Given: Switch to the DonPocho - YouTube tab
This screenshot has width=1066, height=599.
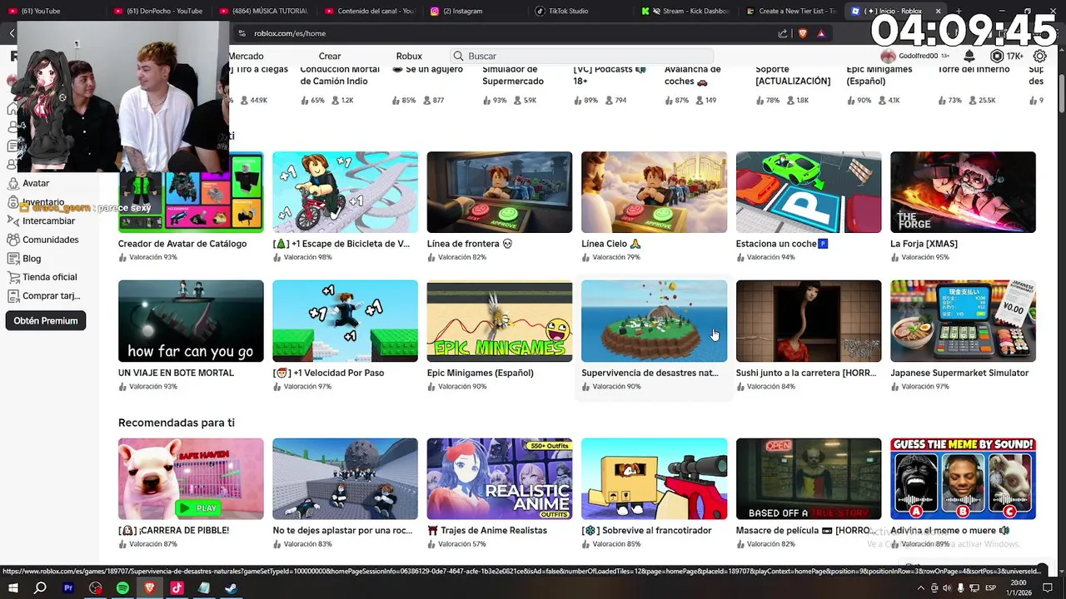Looking at the screenshot, I should tap(158, 11).
